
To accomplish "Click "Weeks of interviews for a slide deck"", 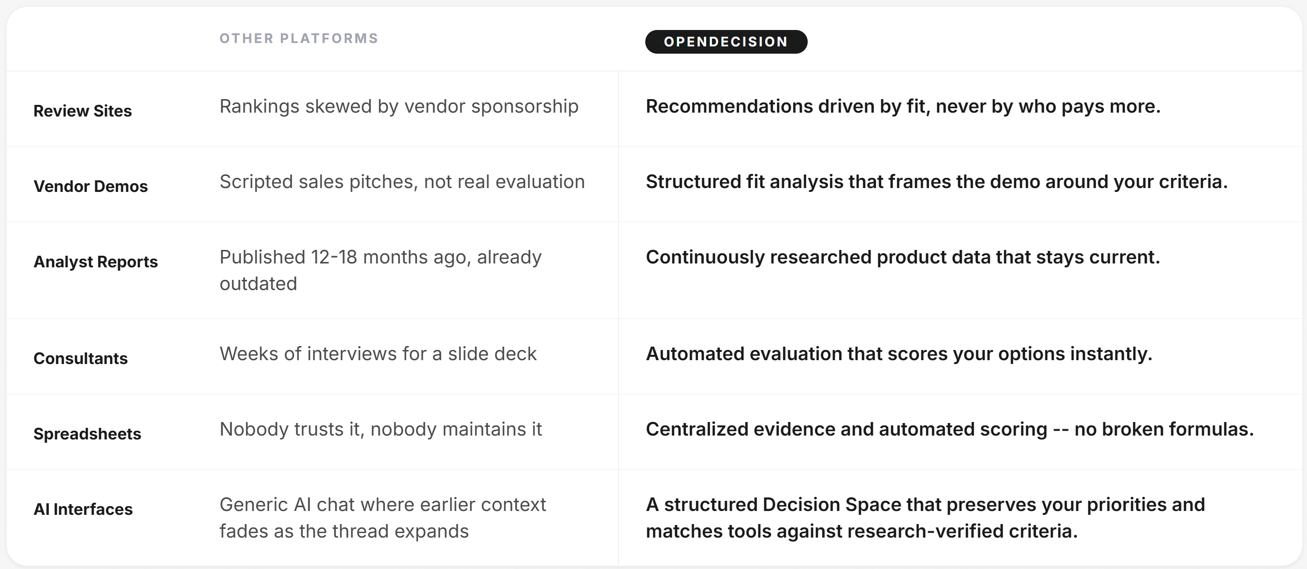I will (x=378, y=354).
